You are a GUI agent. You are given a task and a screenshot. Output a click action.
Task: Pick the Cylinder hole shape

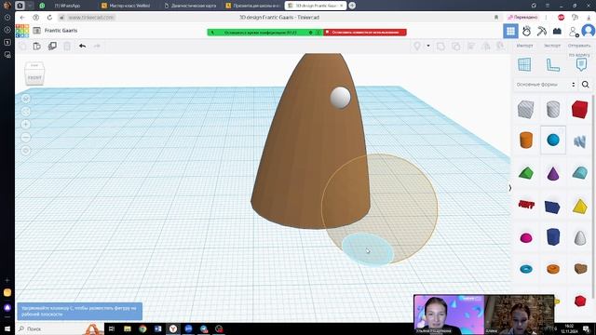pyautogui.click(x=553, y=110)
